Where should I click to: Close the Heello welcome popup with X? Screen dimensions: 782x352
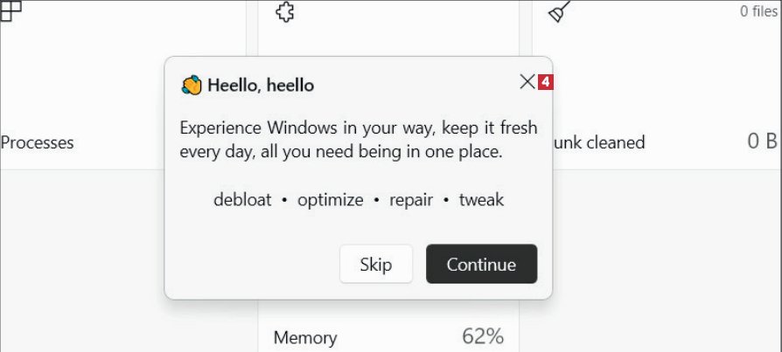point(527,82)
